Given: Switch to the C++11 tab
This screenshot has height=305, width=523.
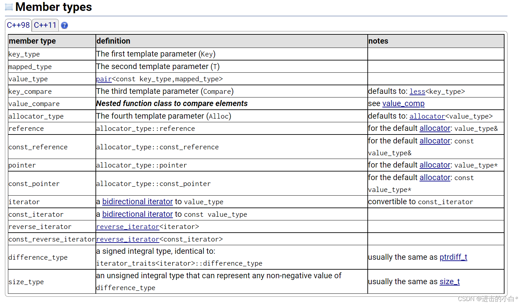Looking at the screenshot, I should click(x=45, y=25).
